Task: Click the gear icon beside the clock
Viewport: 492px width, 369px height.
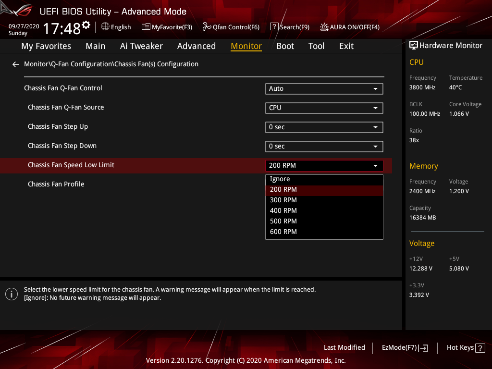Action: [x=86, y=25]
